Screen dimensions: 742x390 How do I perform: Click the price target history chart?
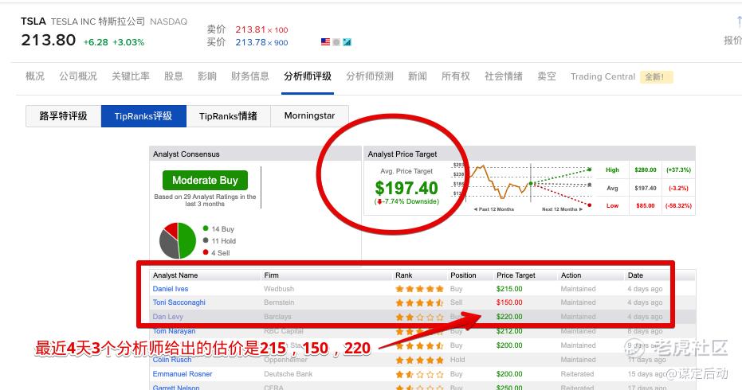coord(523,185)
